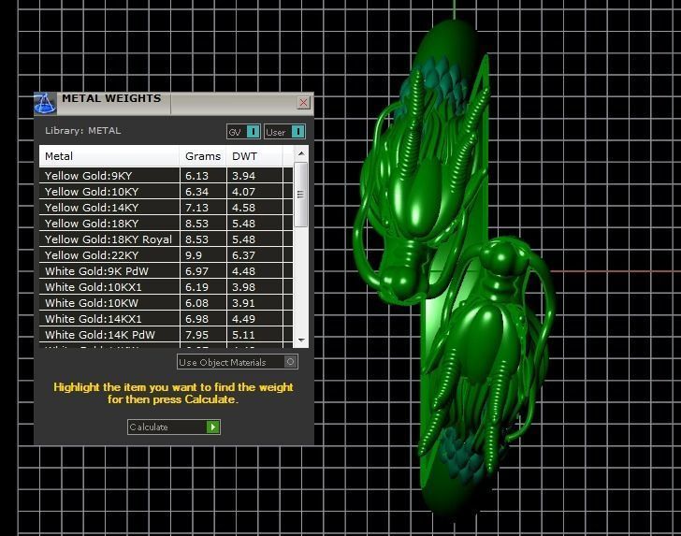Click the 6.37 DWT value
The image size is (681, 536).
click(243, 255)
